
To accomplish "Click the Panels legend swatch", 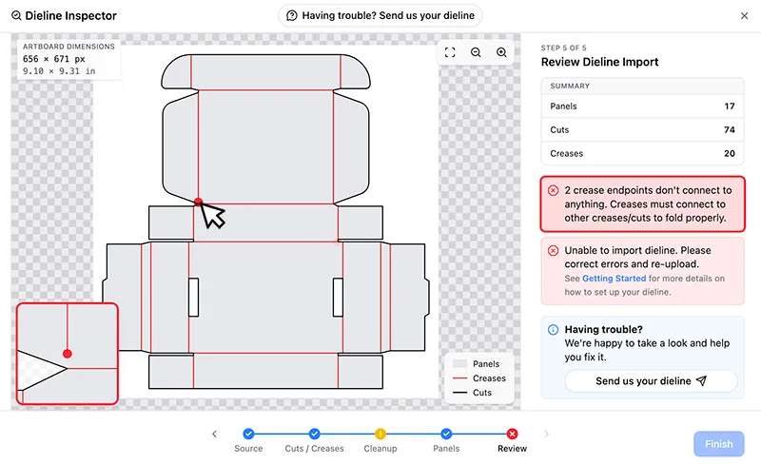I will [459, 364].
